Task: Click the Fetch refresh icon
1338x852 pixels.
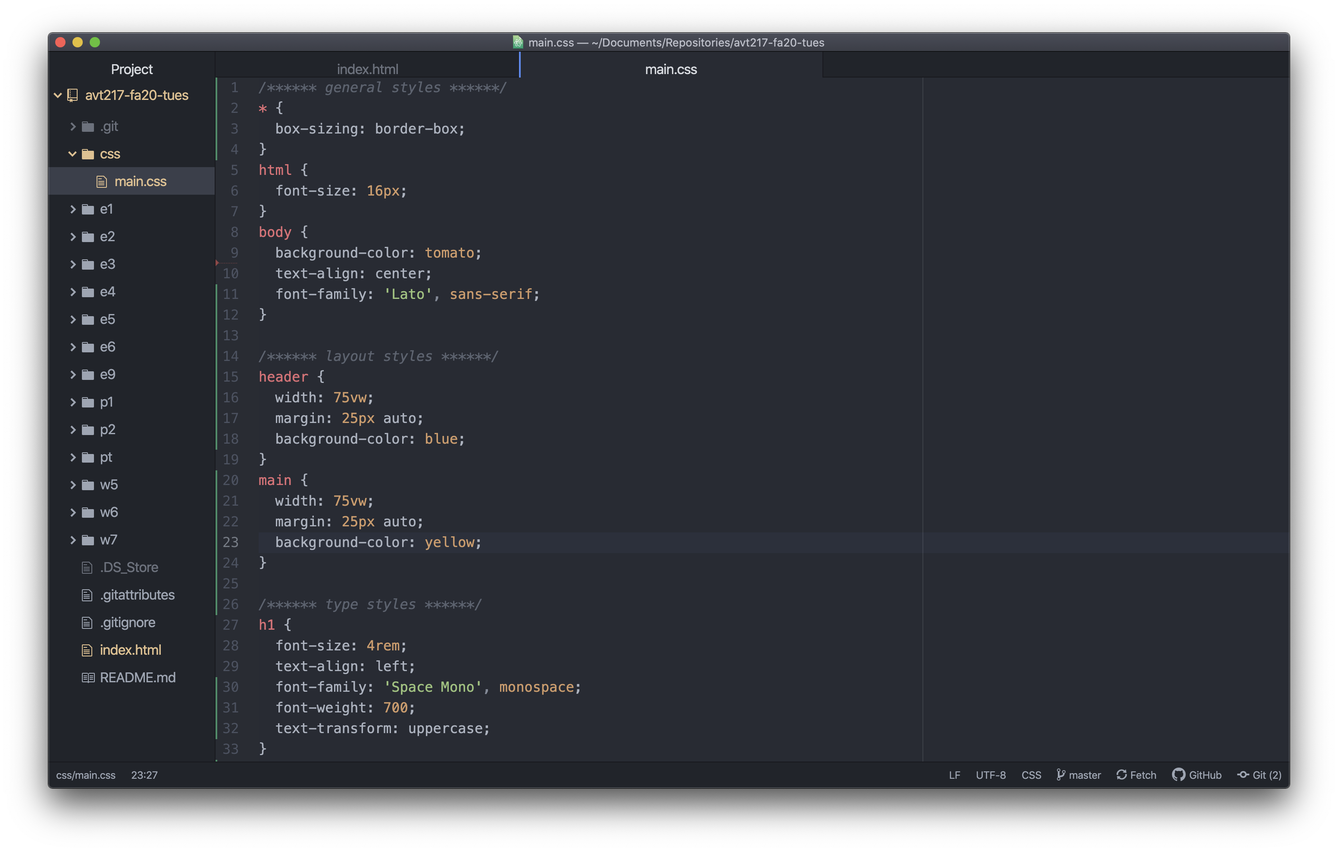Action: tap(1121, 775)
